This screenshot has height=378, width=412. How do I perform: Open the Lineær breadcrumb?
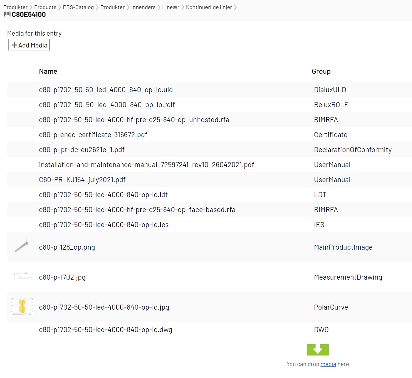(171, 7)
